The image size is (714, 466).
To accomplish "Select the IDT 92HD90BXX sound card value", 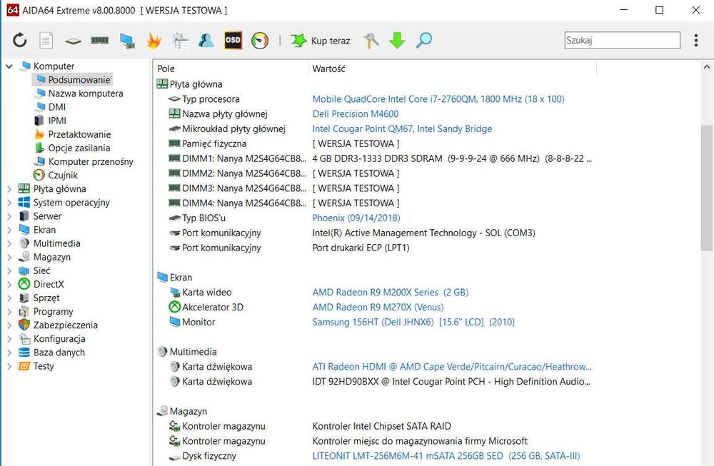I will point(451,381).
